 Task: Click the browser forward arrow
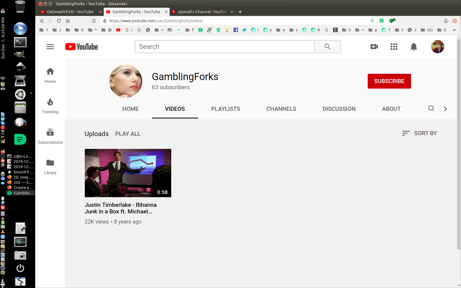point(50,21)
